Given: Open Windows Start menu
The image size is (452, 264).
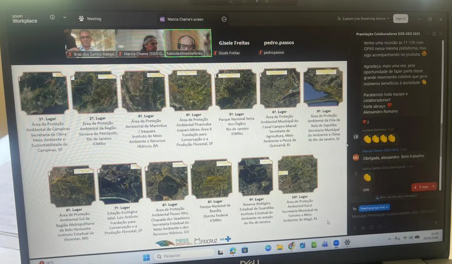Looking at the screenshot, I should 146,257.
